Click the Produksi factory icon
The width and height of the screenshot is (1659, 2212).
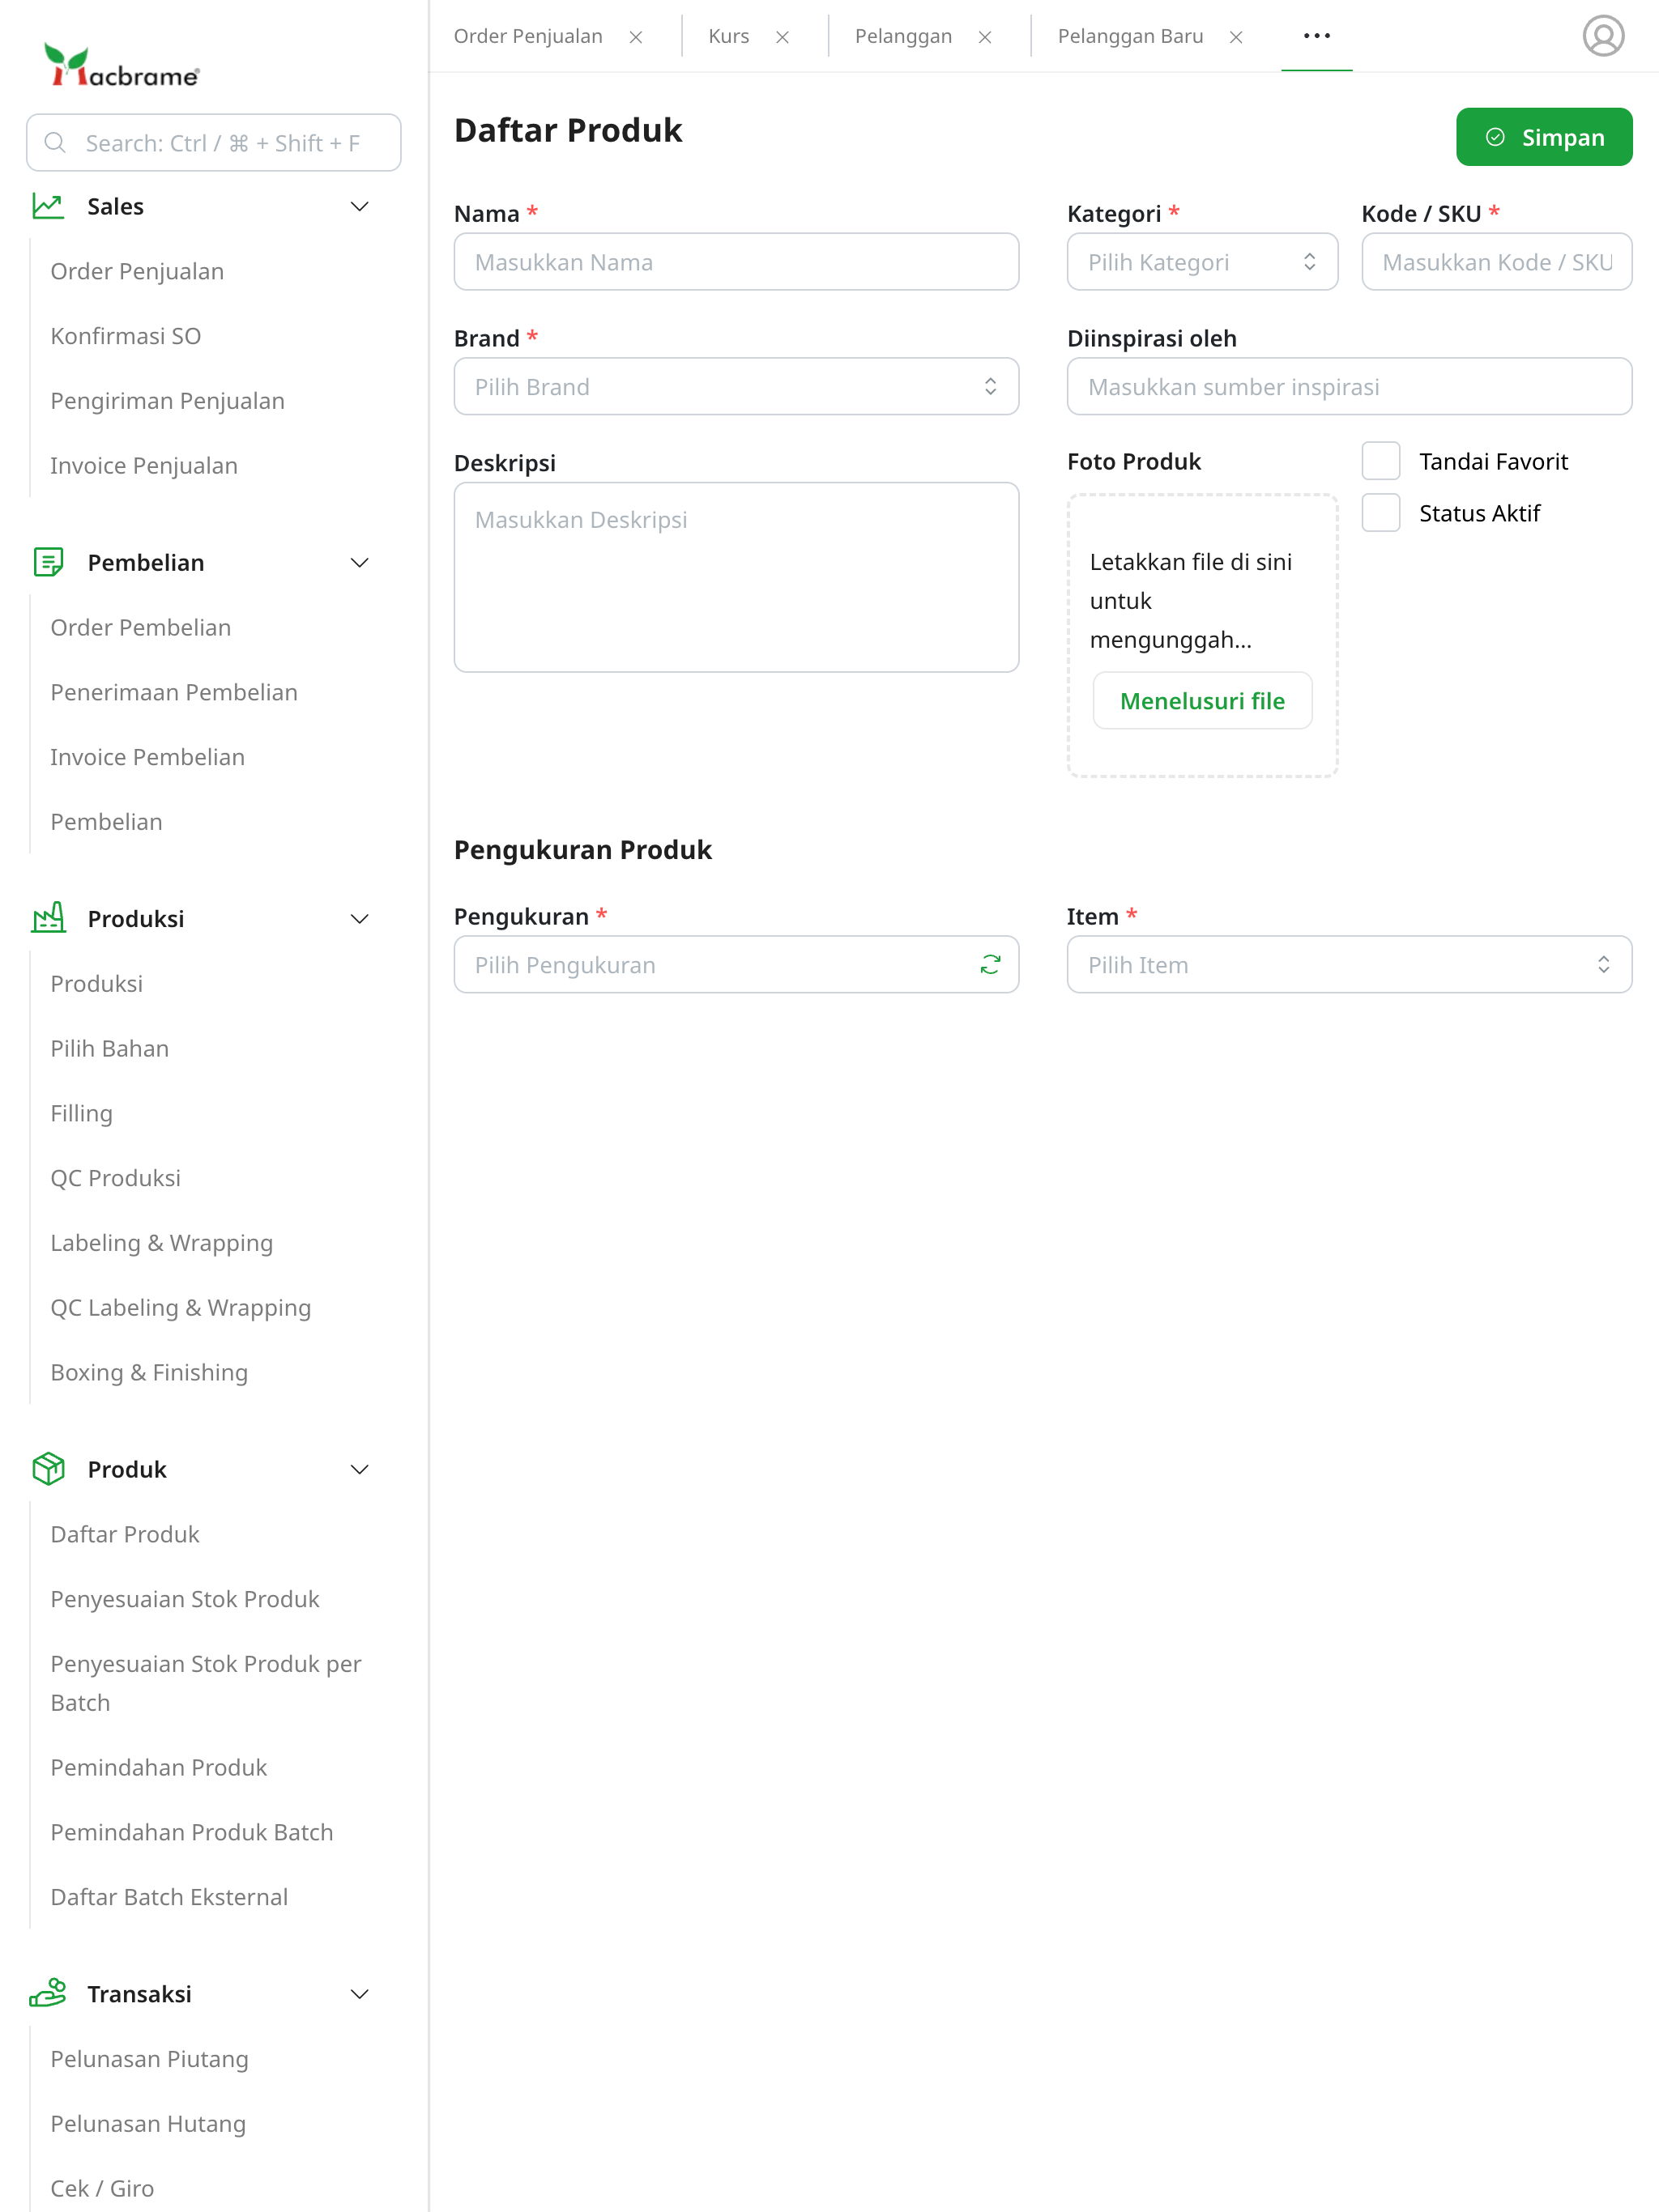(48, 918)
